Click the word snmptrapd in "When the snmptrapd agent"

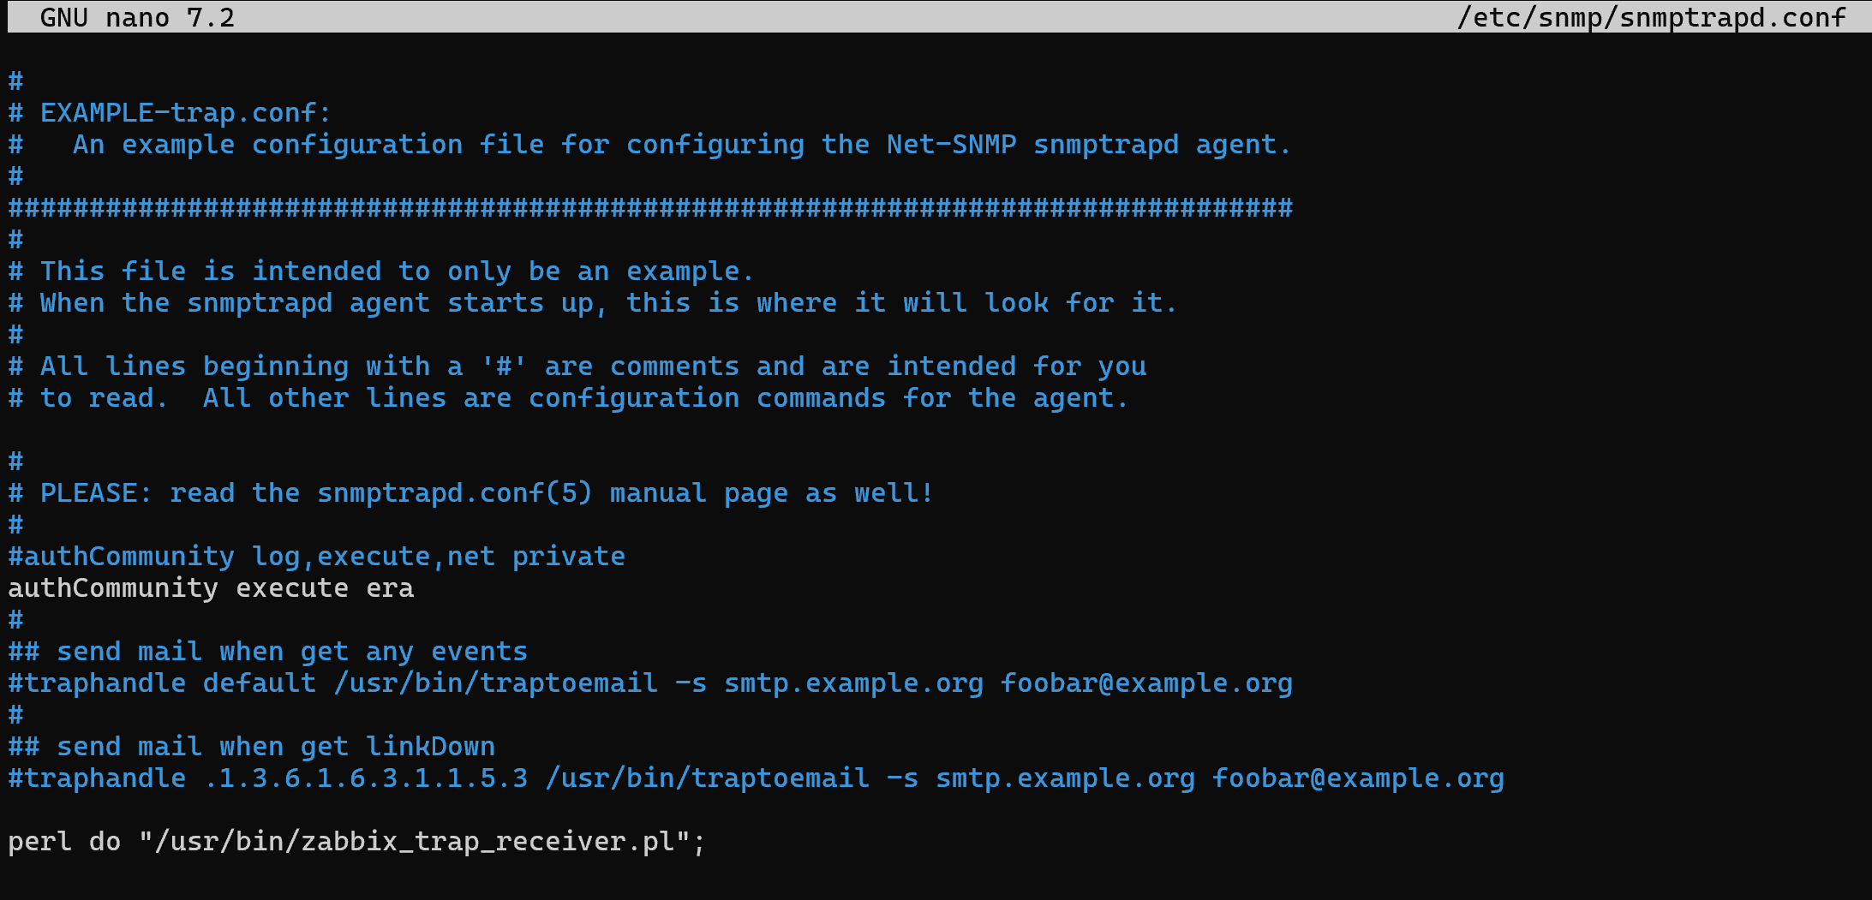click(x=259, y=303)
